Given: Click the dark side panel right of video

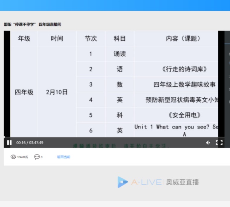Looking at the screenshot, I should [x=227, y=89].
